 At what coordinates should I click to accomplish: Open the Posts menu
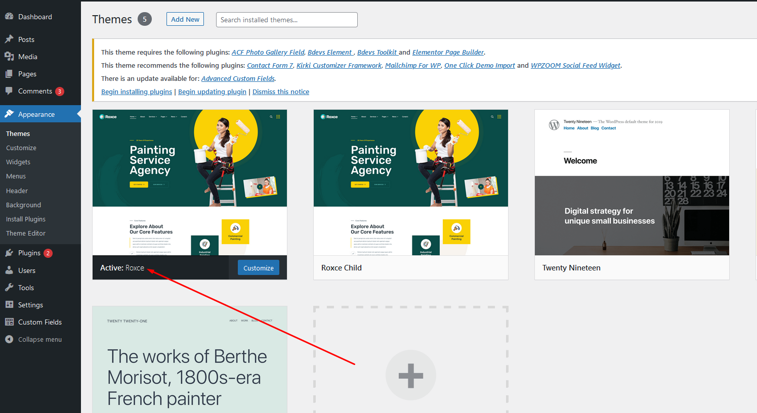[x=40, y=39]
